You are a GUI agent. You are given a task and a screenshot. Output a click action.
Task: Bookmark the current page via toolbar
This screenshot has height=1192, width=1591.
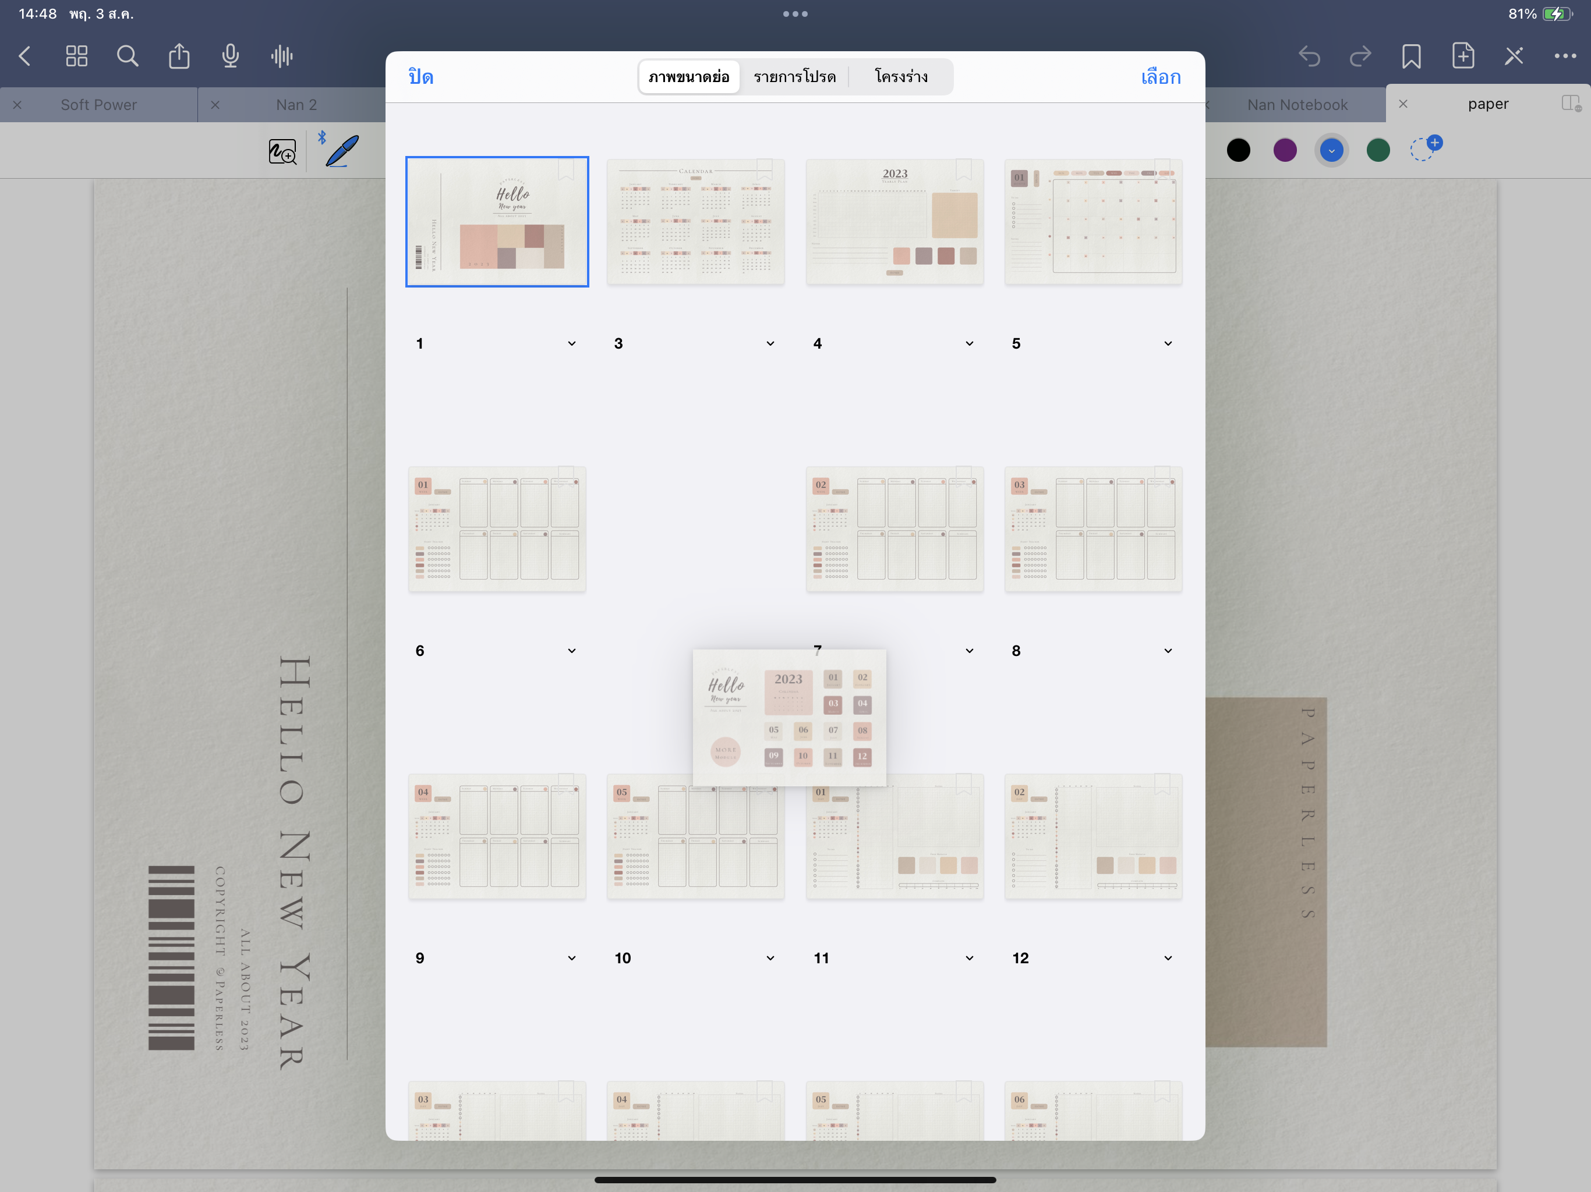1410,56
